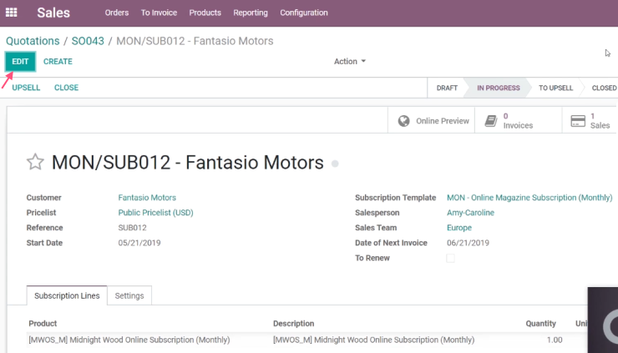618x353 pixels.
Task: Open SO043 breadcrumb link
Action: click(88, 41)
